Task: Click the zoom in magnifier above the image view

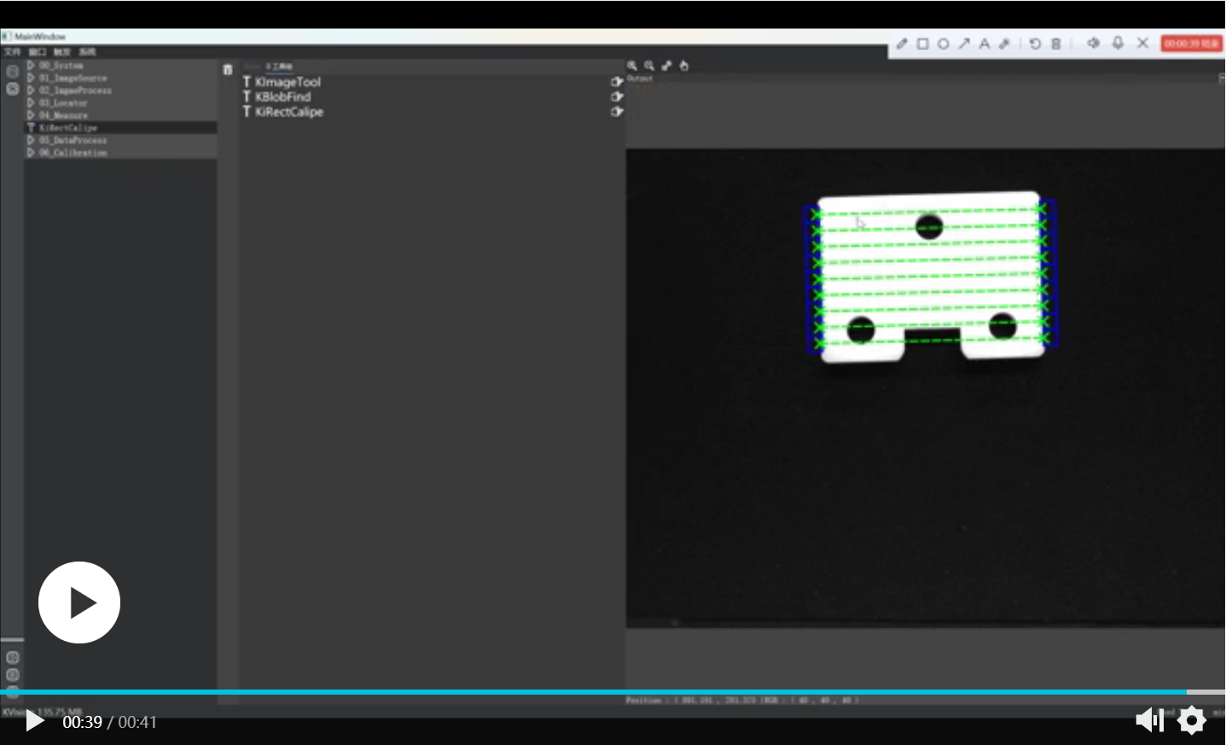Action: tap(632, 66)
